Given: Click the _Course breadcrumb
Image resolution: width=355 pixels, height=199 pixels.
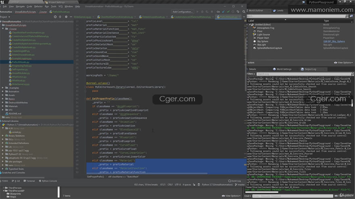Looking at the screenshot, I should coord(43,12).
